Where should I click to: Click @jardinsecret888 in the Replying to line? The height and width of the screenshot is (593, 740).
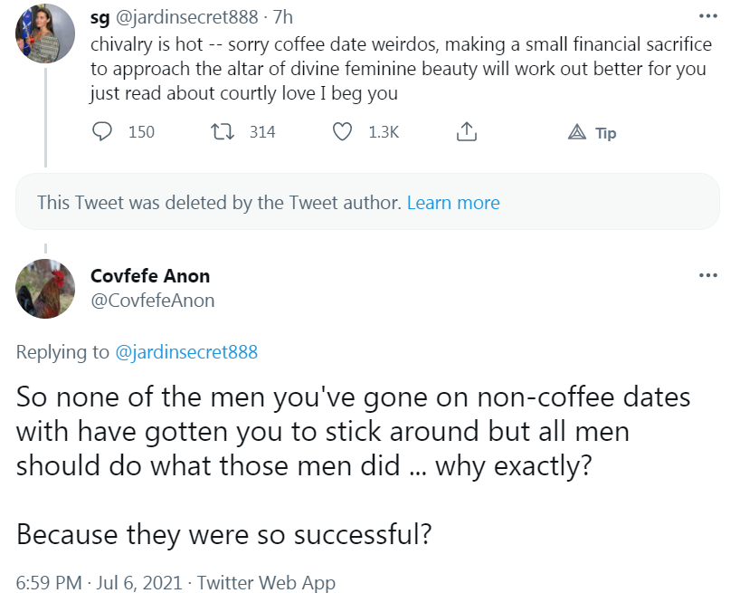tap(186, 352)
